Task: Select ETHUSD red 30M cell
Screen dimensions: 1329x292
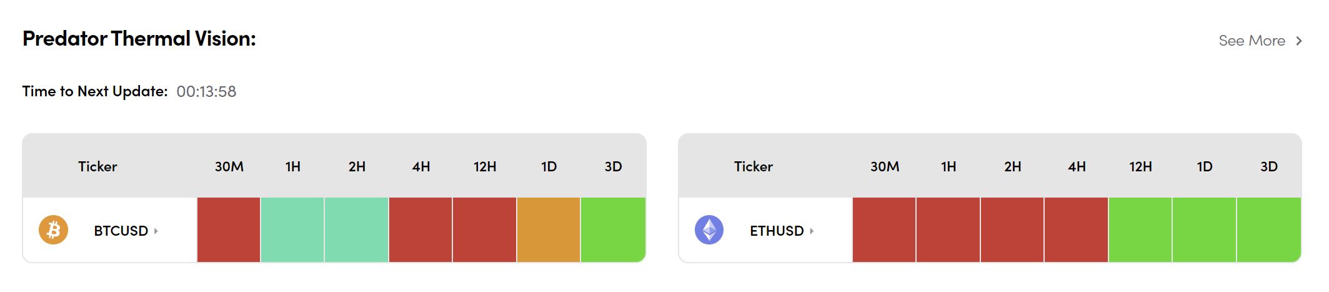Action: tap(884, 229)
